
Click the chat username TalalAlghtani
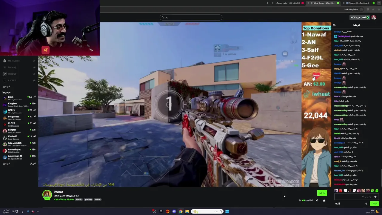tap(344, 36)
